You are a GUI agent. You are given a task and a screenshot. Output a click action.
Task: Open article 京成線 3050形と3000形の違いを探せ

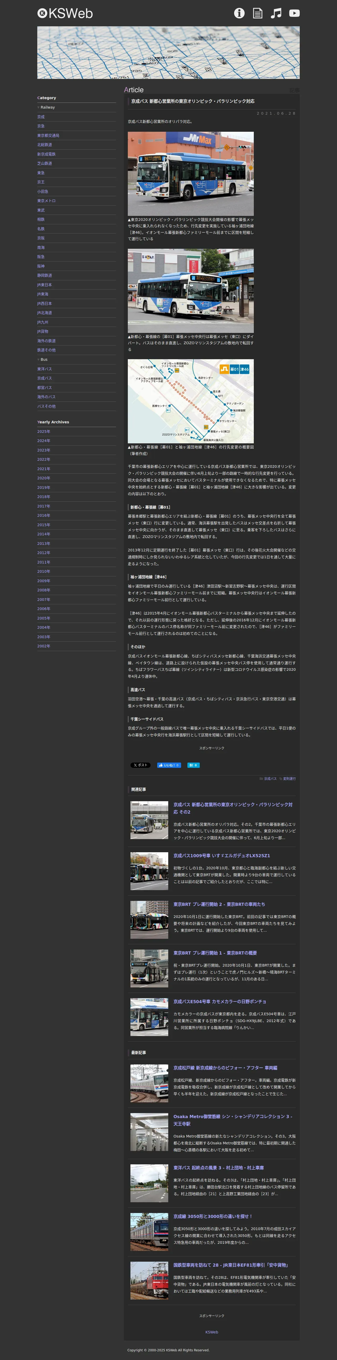[x=213, y=1216]
